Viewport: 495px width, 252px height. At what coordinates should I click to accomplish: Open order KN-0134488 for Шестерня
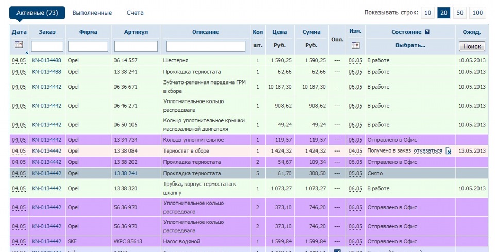point(46,60)
